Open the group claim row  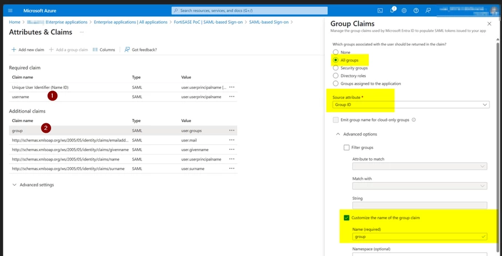pyautogui.click(x=123, y=130)
